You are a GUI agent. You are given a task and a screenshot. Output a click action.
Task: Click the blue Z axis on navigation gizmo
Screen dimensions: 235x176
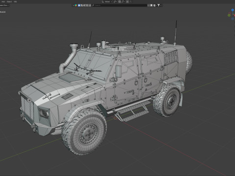233,10
